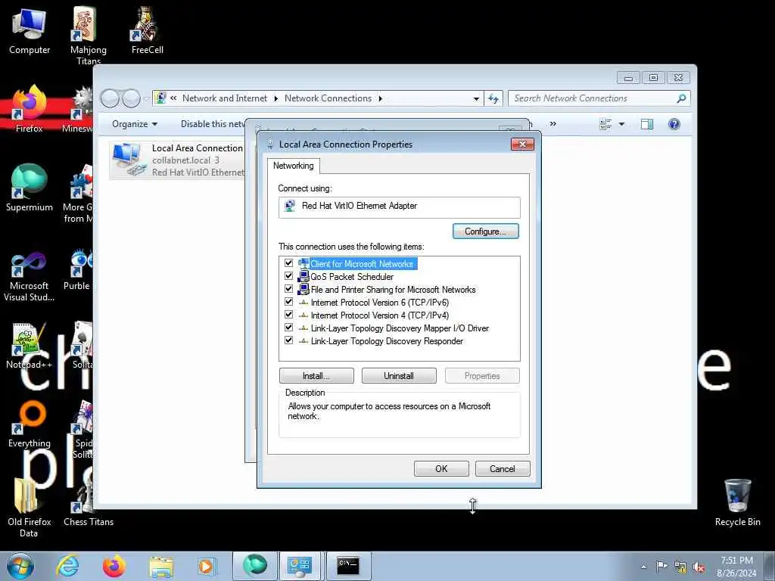Open the change view options dropdown

coord(622,124)
